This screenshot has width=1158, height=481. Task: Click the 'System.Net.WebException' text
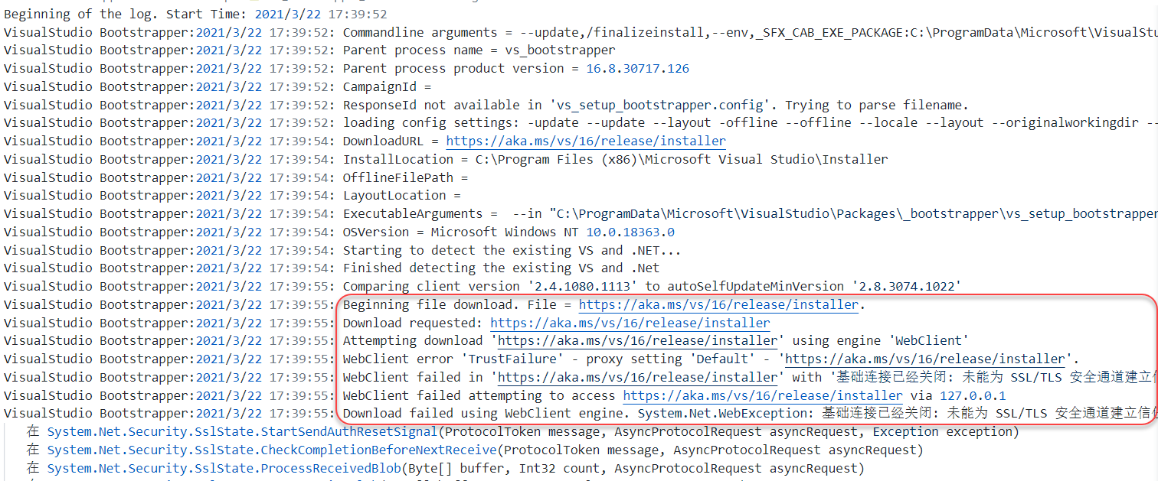[722, 414]
